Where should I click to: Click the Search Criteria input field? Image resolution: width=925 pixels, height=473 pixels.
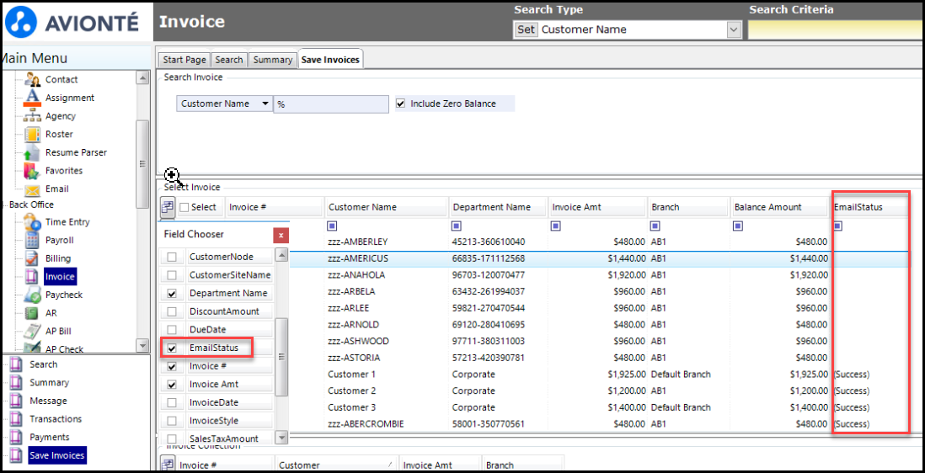point(836,29)
